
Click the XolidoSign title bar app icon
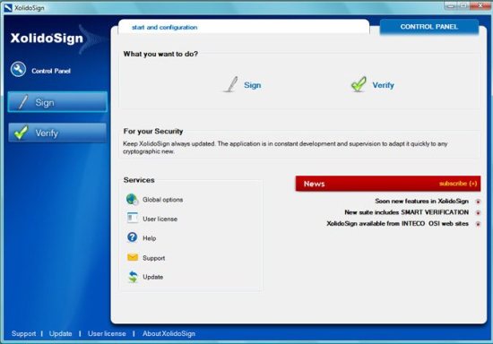[8, 8]
